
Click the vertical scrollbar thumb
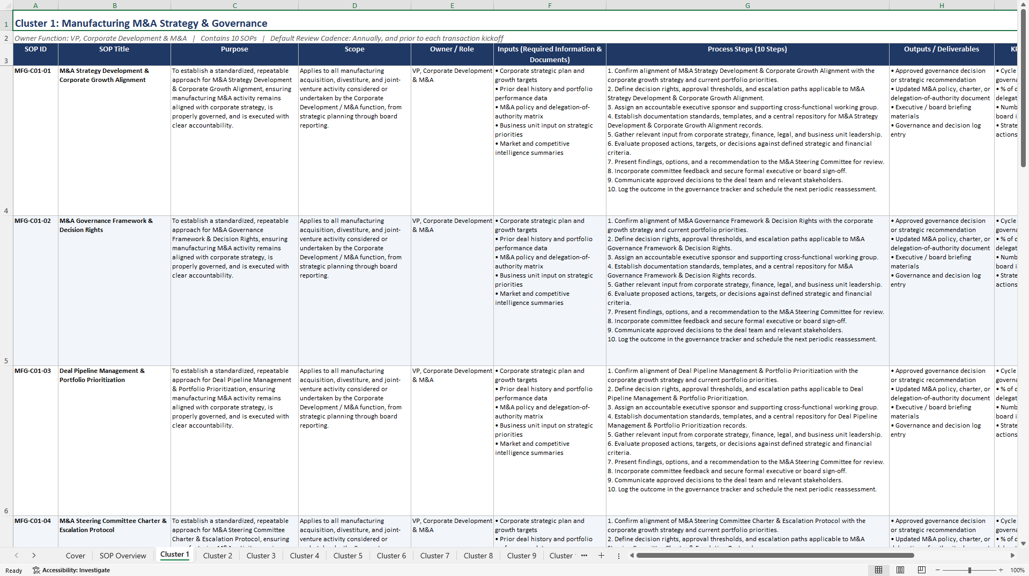(1023, 89)
